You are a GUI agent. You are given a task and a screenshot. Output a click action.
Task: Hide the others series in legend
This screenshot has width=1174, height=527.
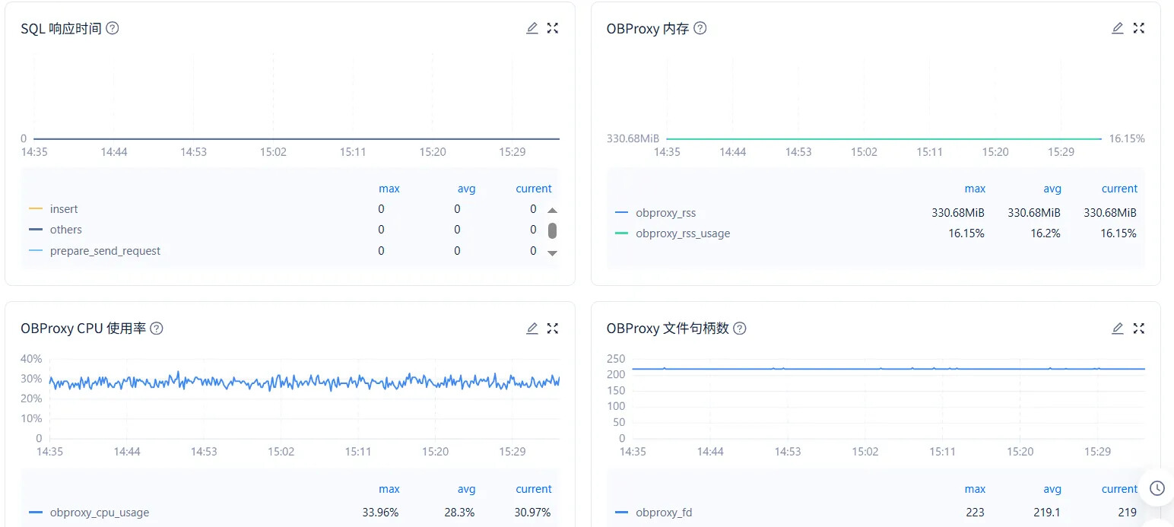65,230
